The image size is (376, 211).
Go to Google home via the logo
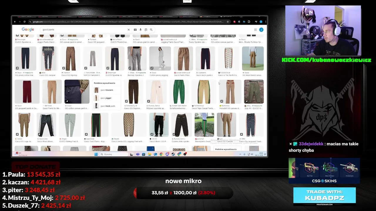28,30
